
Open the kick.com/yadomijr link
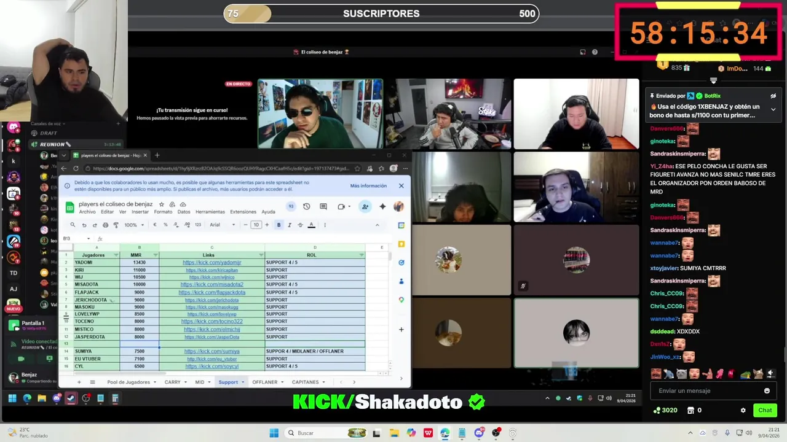212,263
